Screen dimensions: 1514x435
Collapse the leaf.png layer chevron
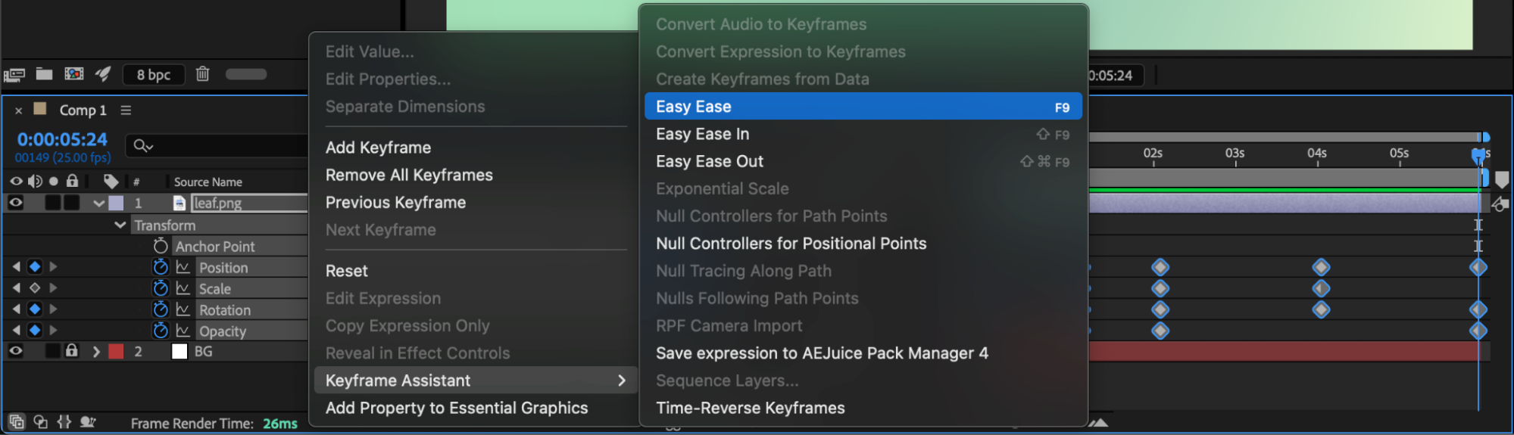click(x=98, y=203)
